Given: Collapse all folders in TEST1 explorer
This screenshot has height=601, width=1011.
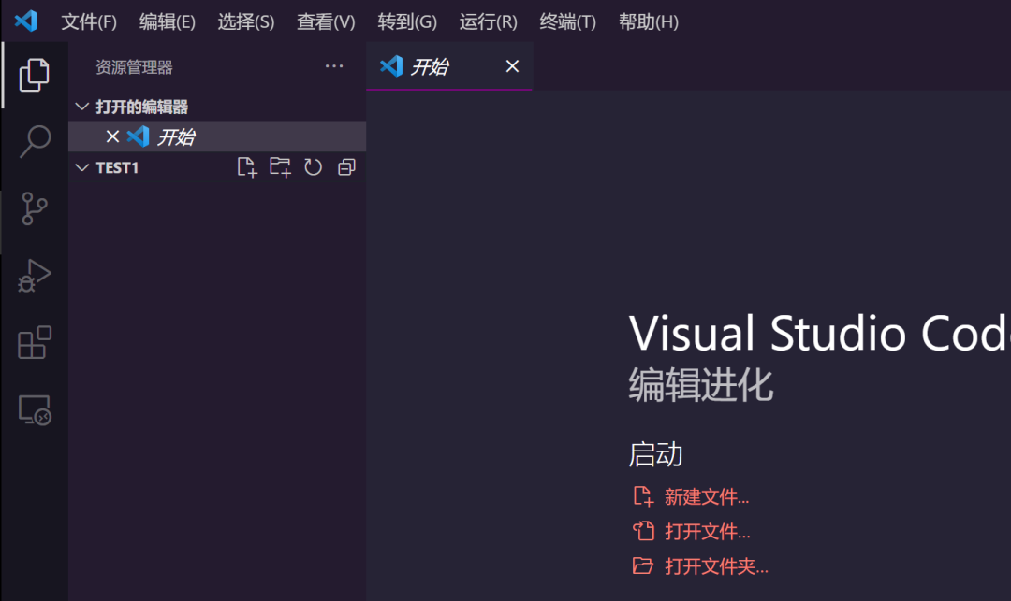Looking at the screenshot, I should point(347,167).
